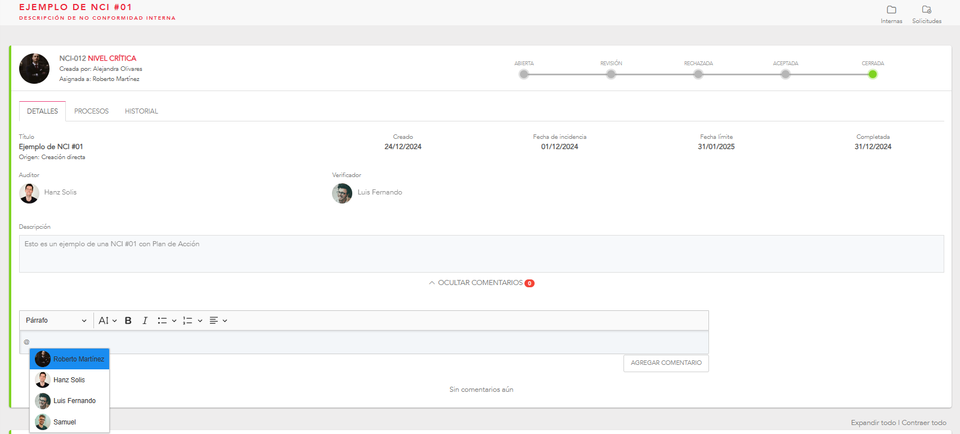Select the Detalles tab
960x434 pixels.
(x=42, y=111)
